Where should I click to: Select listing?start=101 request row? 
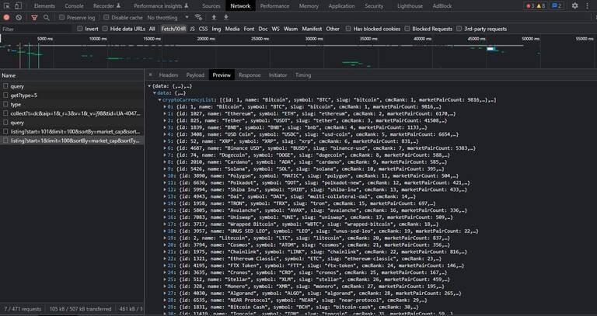click(72, 131)
